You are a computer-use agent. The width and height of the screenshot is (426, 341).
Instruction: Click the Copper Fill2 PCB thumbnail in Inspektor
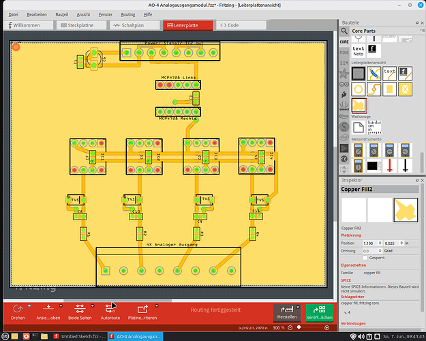click(406, 210)
